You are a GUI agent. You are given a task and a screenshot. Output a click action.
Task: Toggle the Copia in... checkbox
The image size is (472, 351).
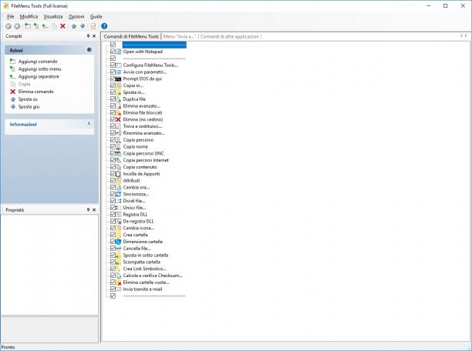pos(113,85)
